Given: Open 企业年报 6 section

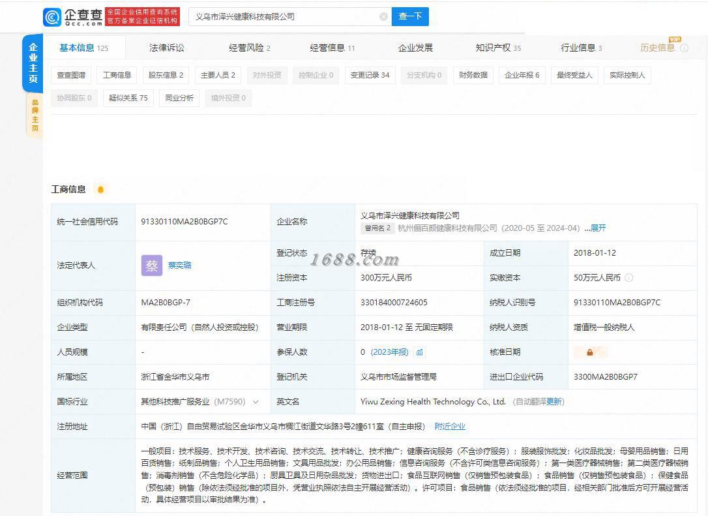Looking at the screenshot, I should [522, 75].
